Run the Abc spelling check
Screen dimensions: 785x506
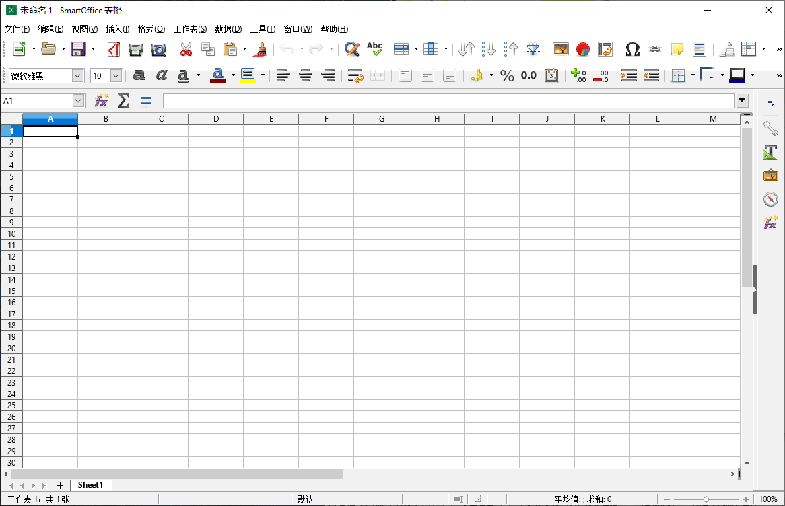[x=374, y=49]
